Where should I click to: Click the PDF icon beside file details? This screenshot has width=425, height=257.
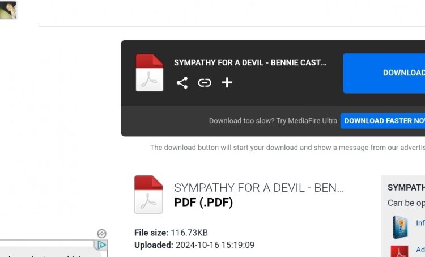click(x=148, y=194)
